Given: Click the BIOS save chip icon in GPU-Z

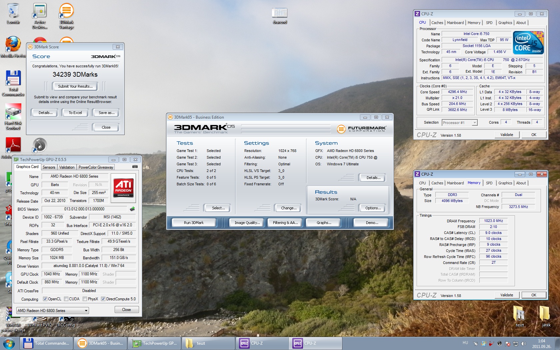Looking at the screenshot, I should point(132,209).
